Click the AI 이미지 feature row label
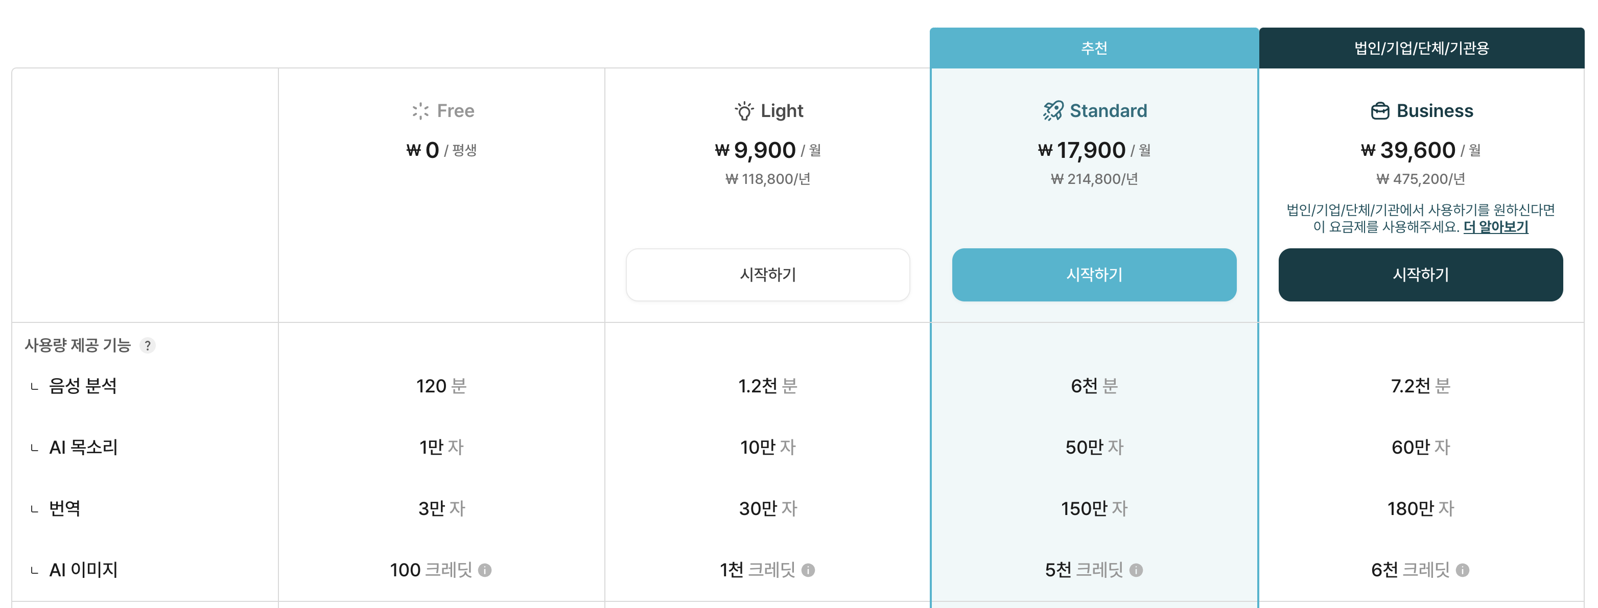 coord(83,570)
